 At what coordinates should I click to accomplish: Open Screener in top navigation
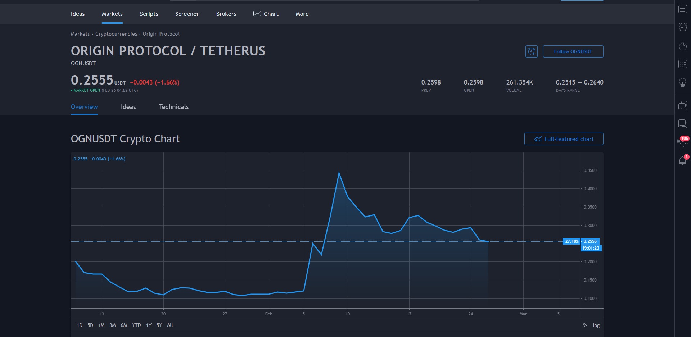pos(187,14)
